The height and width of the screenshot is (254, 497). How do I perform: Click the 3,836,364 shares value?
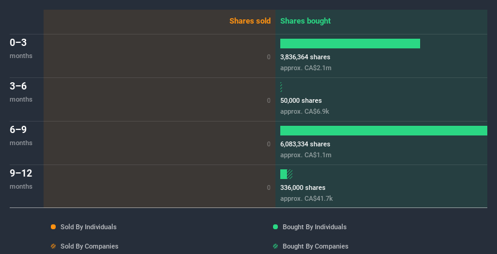(x=305, y=57)
